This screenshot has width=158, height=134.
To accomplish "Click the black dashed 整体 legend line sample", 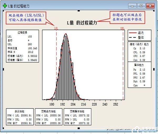I will (133, 38).
